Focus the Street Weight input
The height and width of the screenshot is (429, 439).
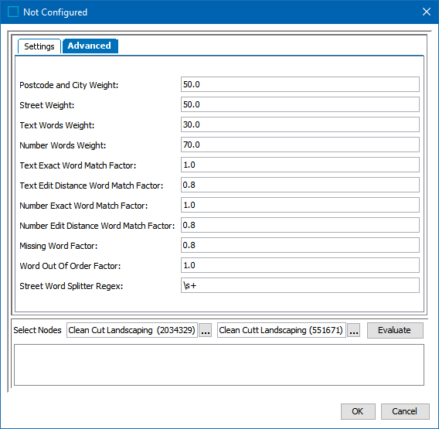click(300, 104)
